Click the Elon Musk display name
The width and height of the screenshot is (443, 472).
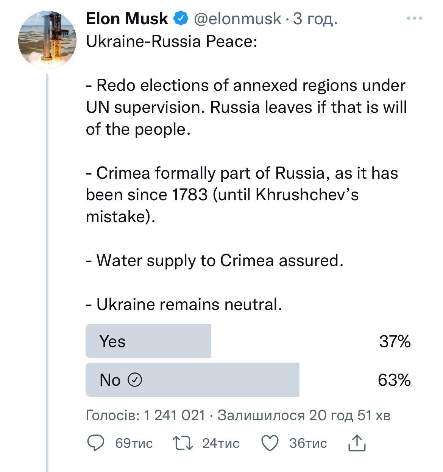pyautogui.click(x=127, y=18)
